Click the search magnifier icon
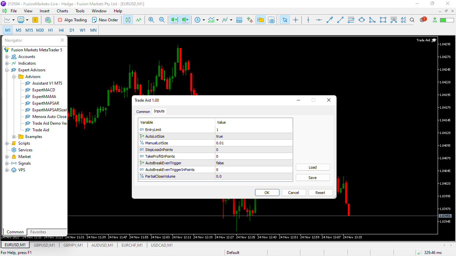Viewport: 456px width, 256px height. coord(412,20)
